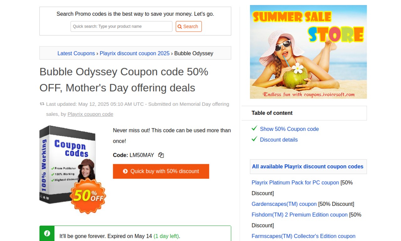Open Playrix discount coupon 2025 breadcrumb
This screenshot has height=241, width=401.
click(135, 53)
